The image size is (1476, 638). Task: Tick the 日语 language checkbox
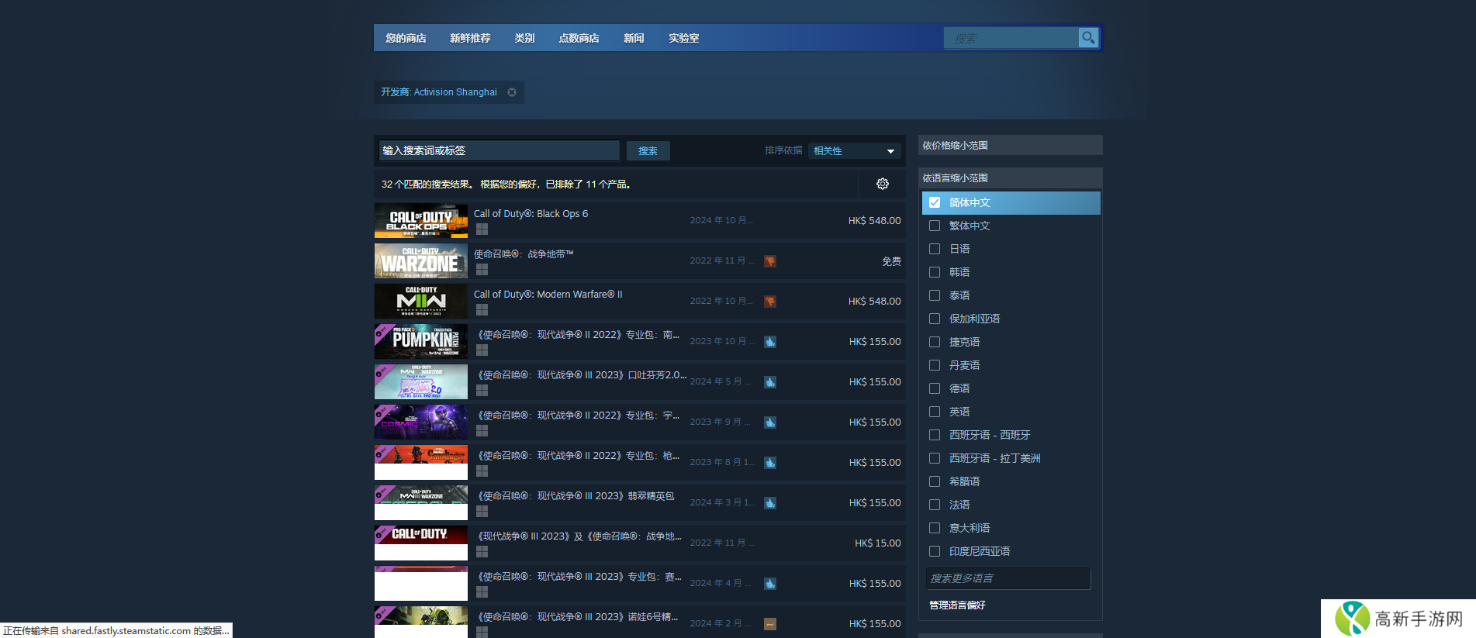[935, 249]
